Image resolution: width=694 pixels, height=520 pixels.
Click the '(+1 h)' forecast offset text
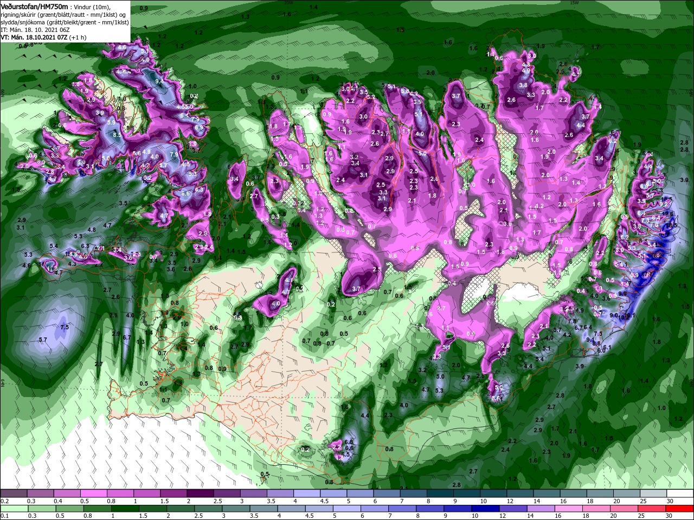79,37
